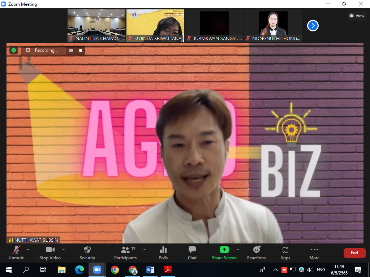Image resolution: width=370 pixels, height=277 pixels.
Task: Open the clock and calendar flyout
Action: click(339, 270)
